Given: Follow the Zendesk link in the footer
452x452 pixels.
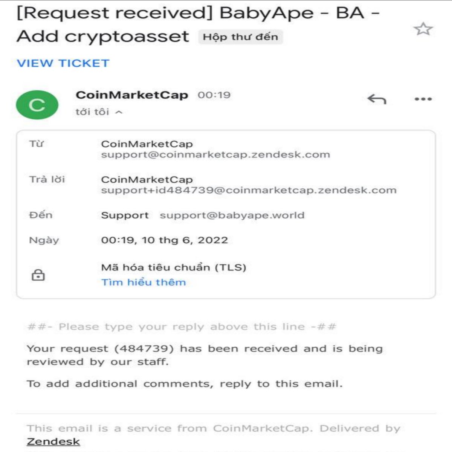Looking at the screenshot, I should pos(53,441).
